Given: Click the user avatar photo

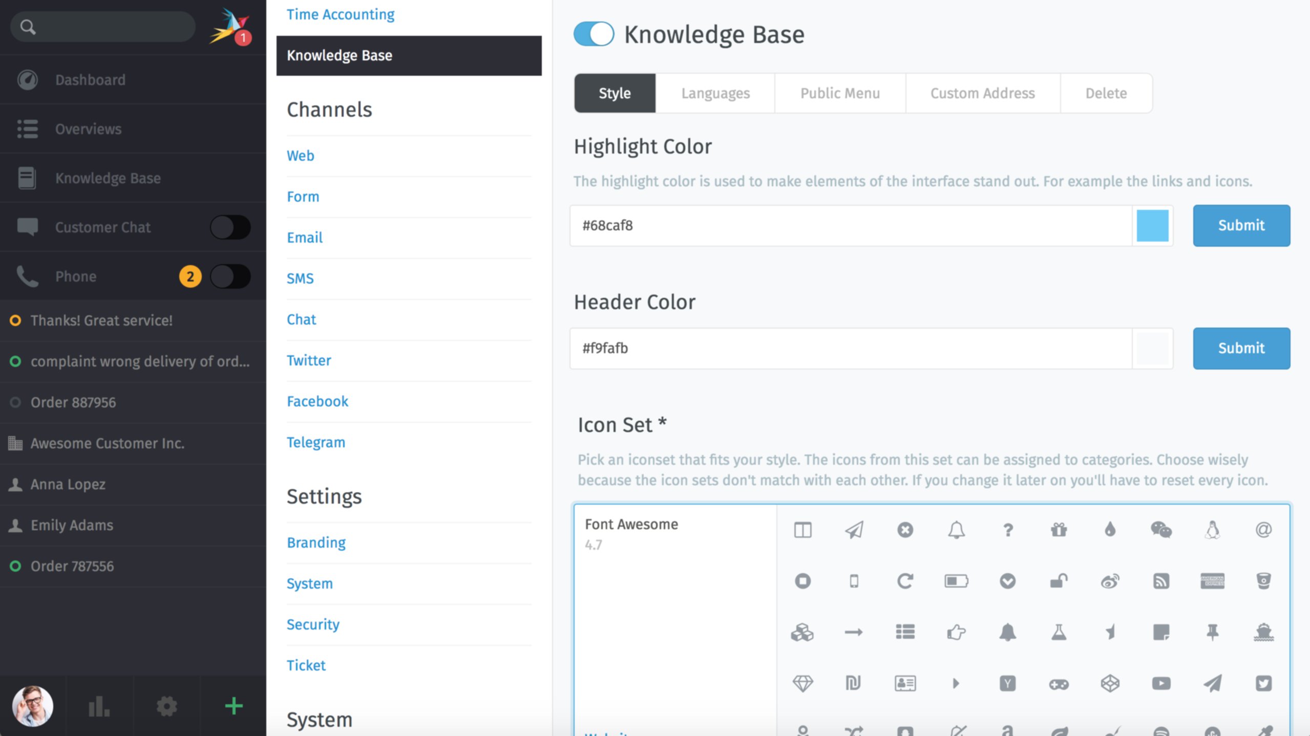Looking at the screenshot, I should click(x=33, y=706).
